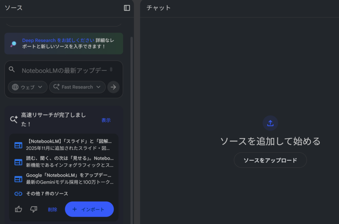Screen dimensions: 339x224
Task: Click the upload icon in chat area
Action: (270, 123)
